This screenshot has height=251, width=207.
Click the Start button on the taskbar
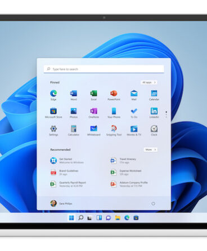[71, 218]
